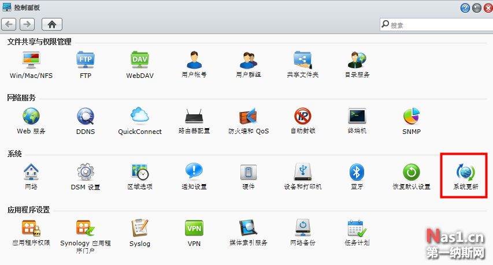Viewport: 493px width, 265px height.
Task: Open the QuickConnect cloud icon
Action: [140, 115]
